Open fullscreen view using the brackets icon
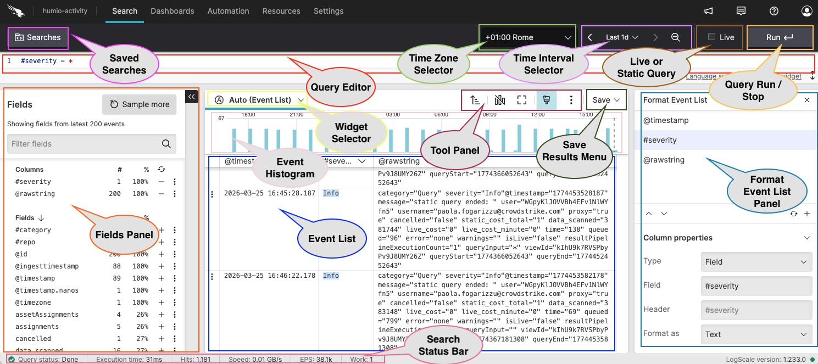 pyautogui.click(x=521, y=100)
